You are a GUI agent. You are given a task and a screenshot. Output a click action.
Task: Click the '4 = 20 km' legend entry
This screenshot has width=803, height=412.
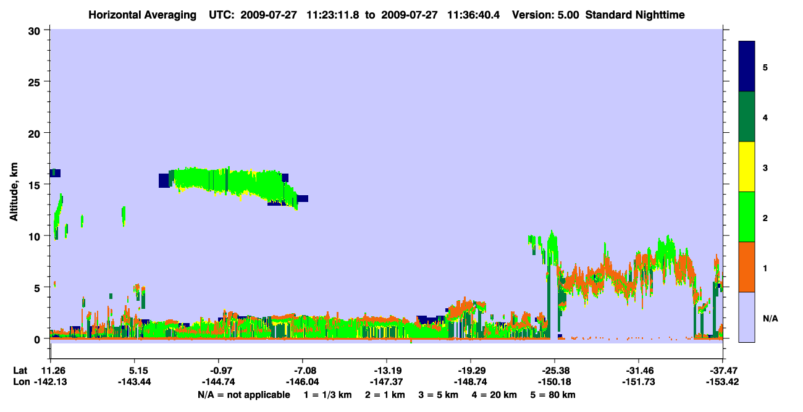pos(495,395)
